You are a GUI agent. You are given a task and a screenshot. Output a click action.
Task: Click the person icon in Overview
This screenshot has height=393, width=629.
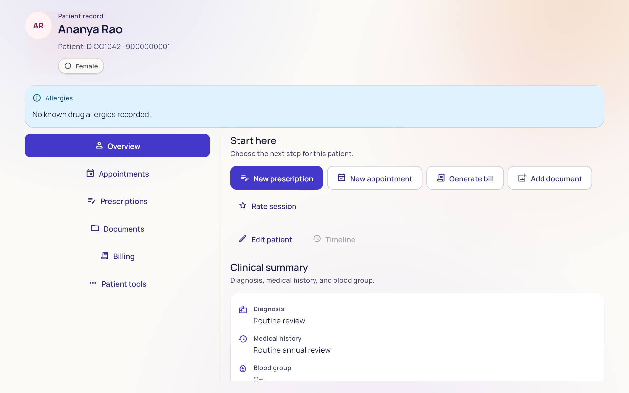tap(99, 145)
